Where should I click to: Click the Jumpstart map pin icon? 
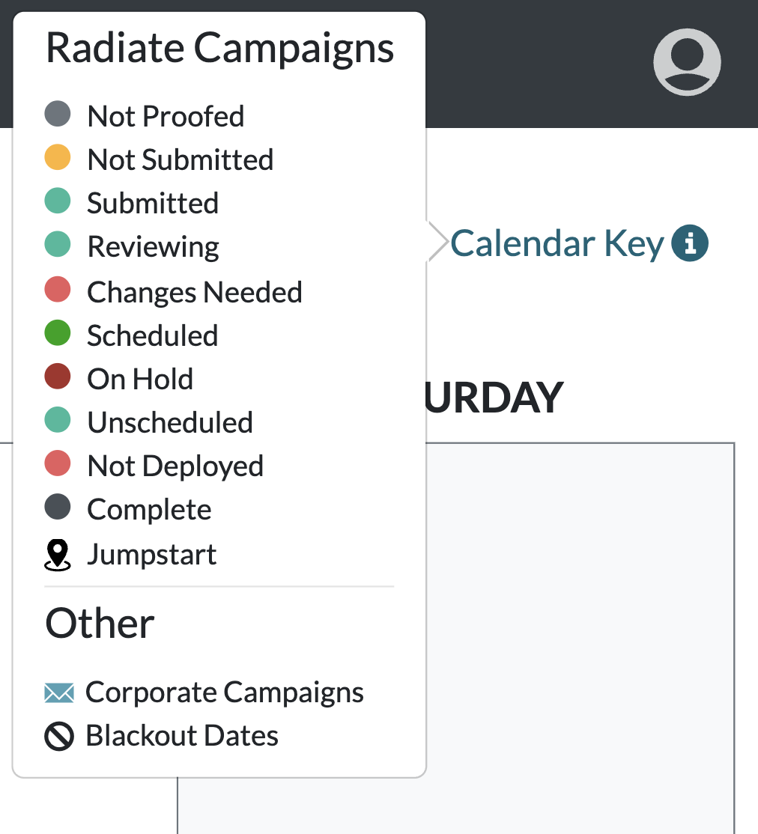point(58,555)
